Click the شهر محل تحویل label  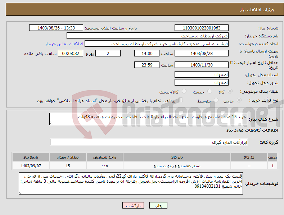pos(263,83)
